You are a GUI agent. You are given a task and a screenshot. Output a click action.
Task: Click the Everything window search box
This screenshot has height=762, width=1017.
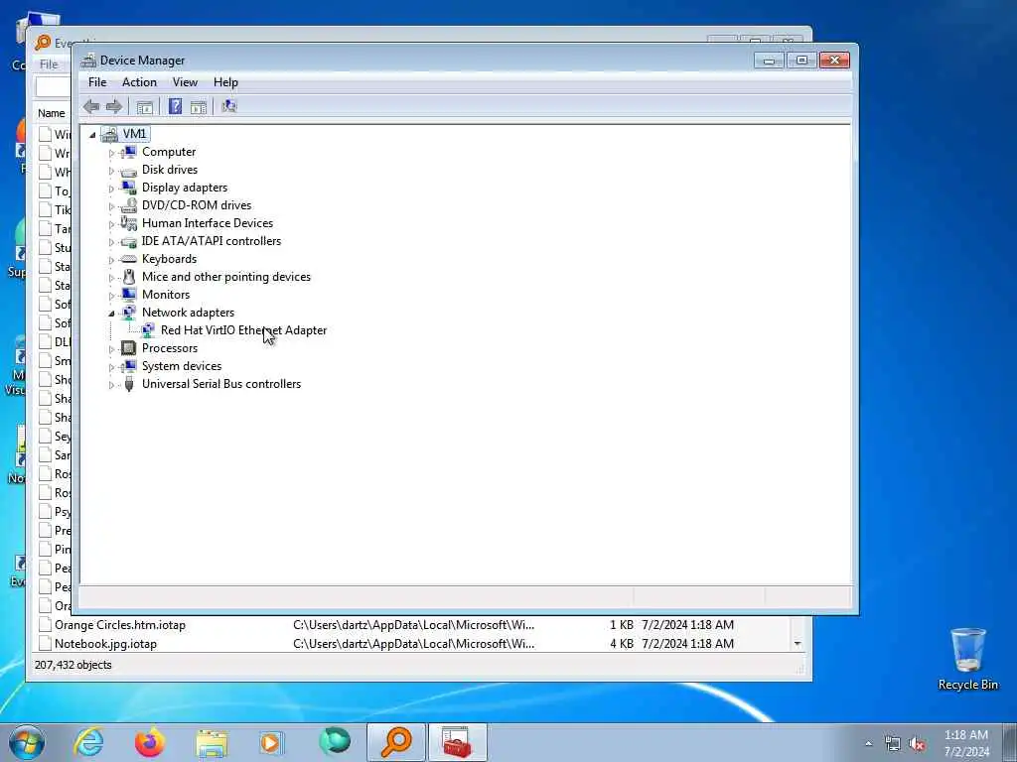[54, 87]
